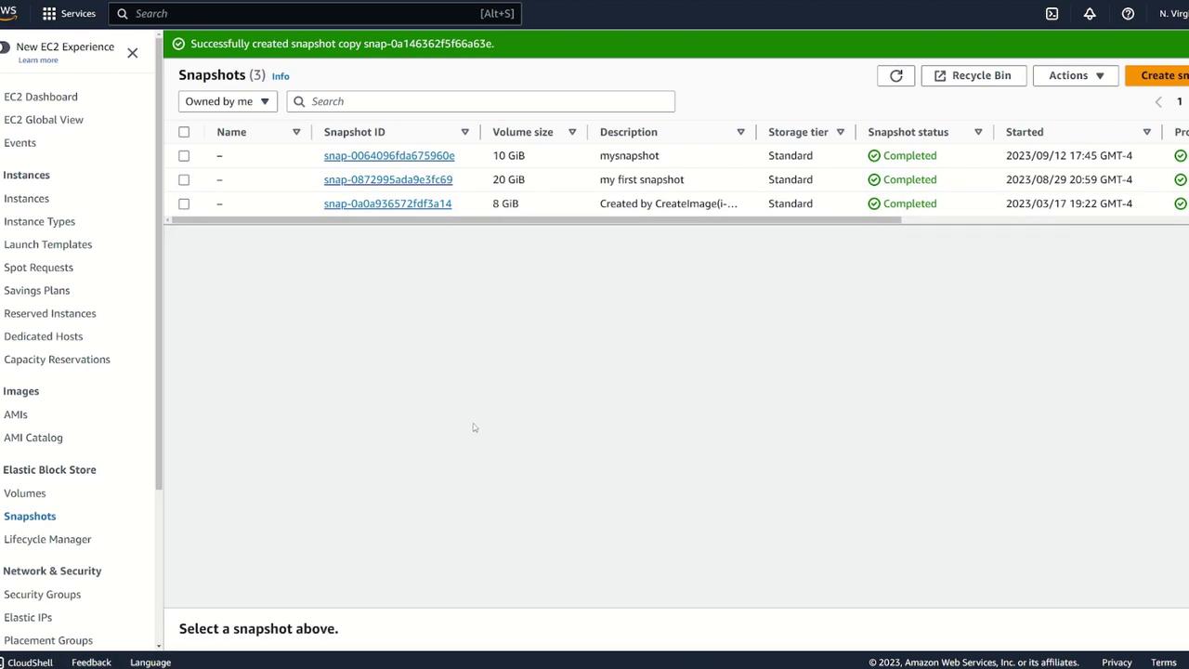
Task: Sort by Description column arrow
Action: point(740,132)
